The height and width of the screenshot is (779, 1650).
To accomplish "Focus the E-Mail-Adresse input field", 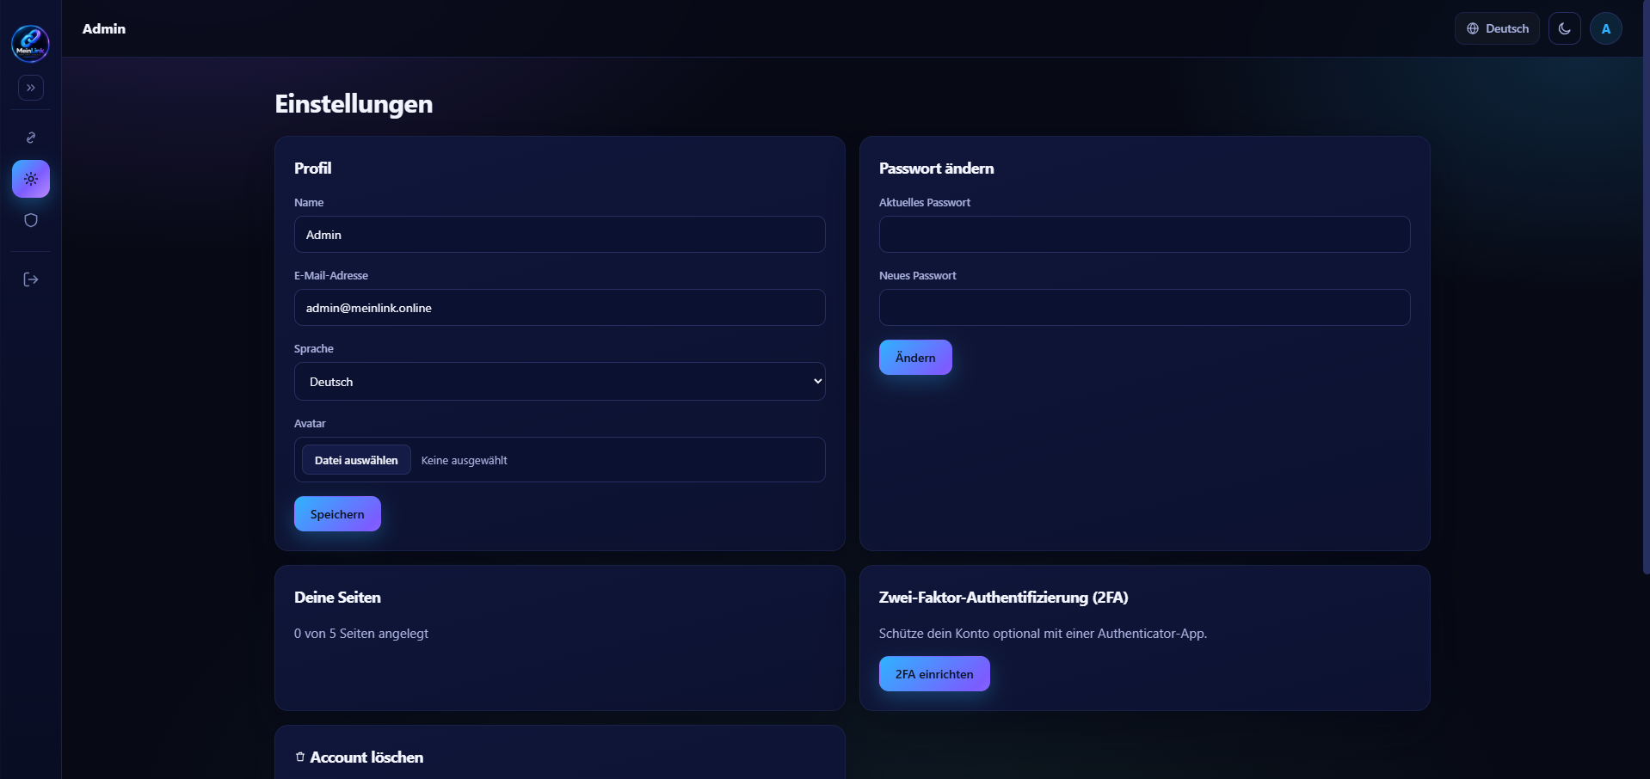I will click(560, 308).
